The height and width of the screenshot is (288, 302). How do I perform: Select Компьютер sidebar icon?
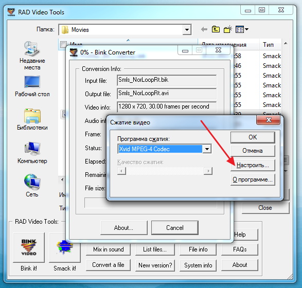pyautogui.click(x=32, y=153)
